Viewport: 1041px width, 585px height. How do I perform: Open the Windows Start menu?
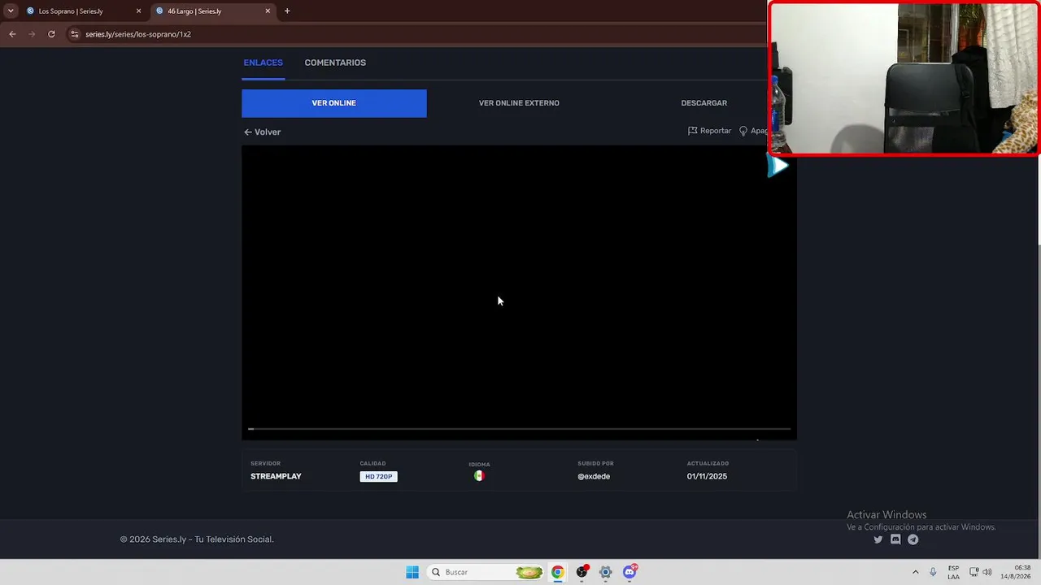(412, 572)
